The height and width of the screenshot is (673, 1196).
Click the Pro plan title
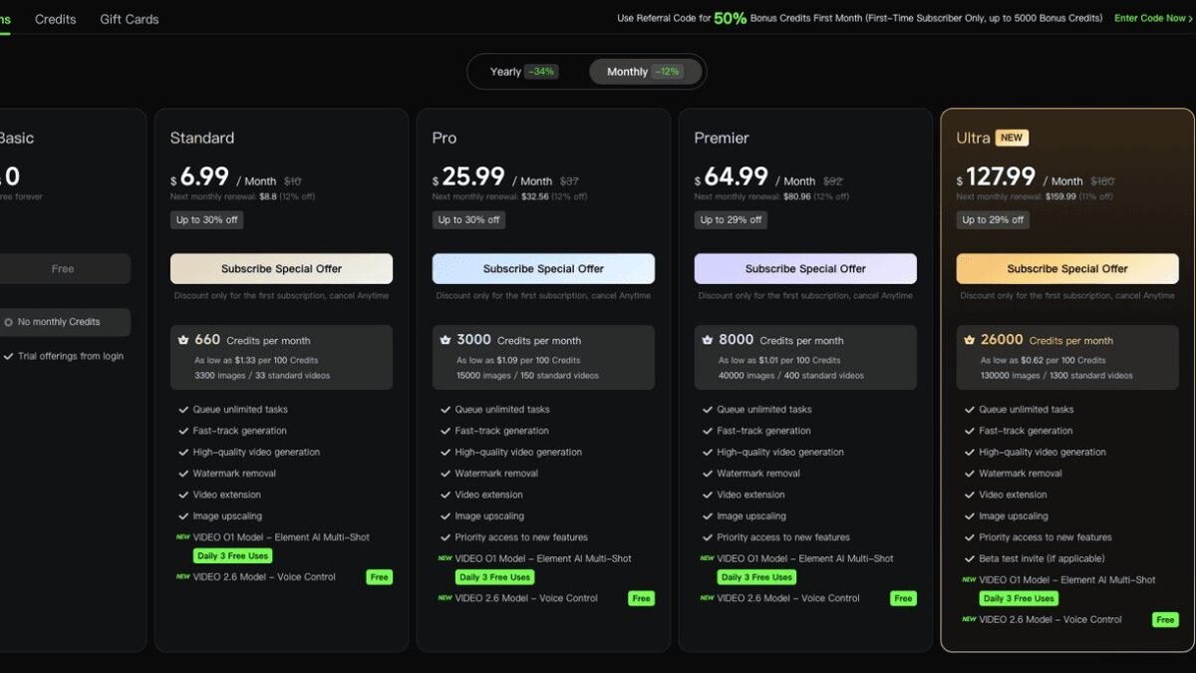point(445,138)
